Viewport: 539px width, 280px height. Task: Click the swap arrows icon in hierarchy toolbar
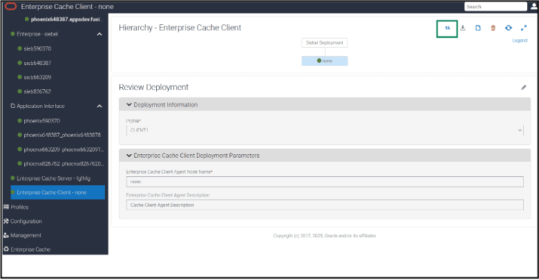pos(447,28)
